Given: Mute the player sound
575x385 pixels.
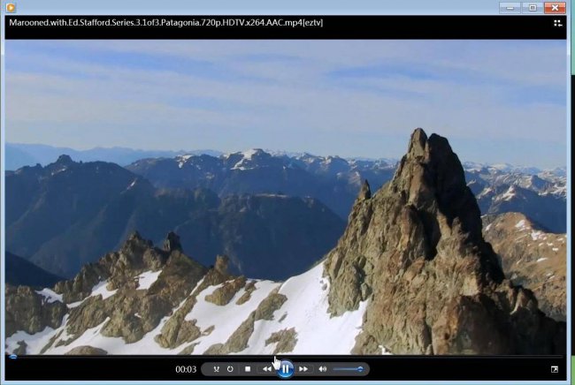Looking at the screenshot, I should [x=323, y=369].
